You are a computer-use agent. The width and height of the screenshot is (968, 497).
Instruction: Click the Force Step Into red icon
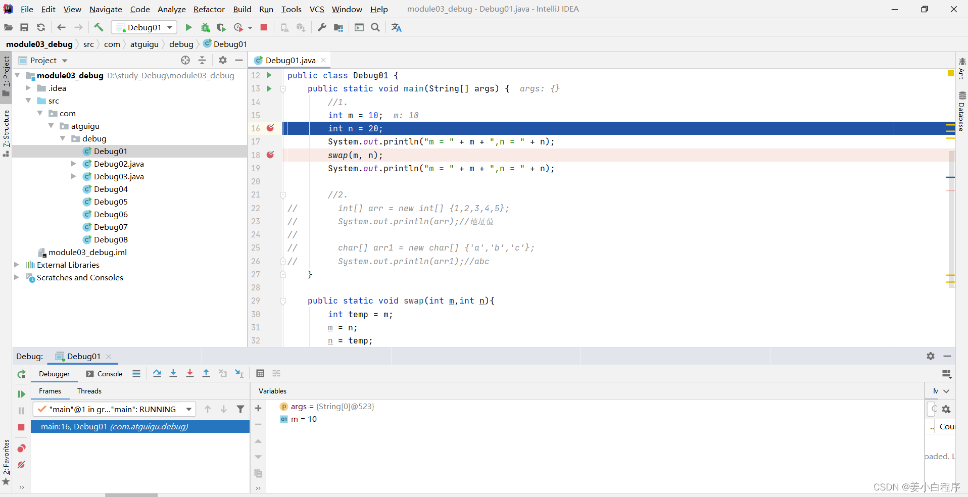click(x=190, y=373)
